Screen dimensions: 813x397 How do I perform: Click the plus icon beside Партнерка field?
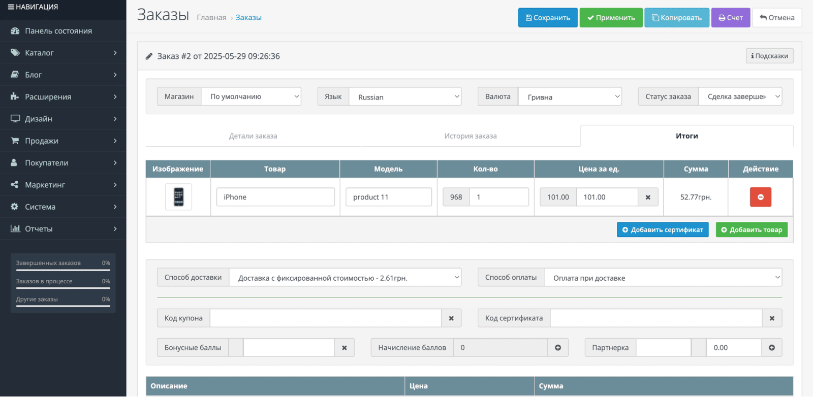772,348
